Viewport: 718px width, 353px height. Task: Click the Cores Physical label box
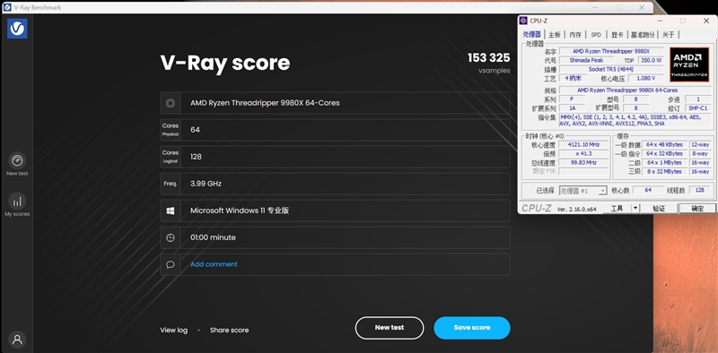point(171,130)
